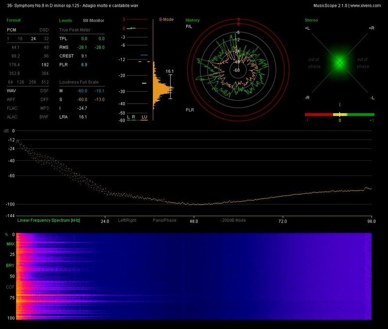Screen dimensions: 388x329
Task: Click the WAV file type indicator
Action: coord(11,91)
